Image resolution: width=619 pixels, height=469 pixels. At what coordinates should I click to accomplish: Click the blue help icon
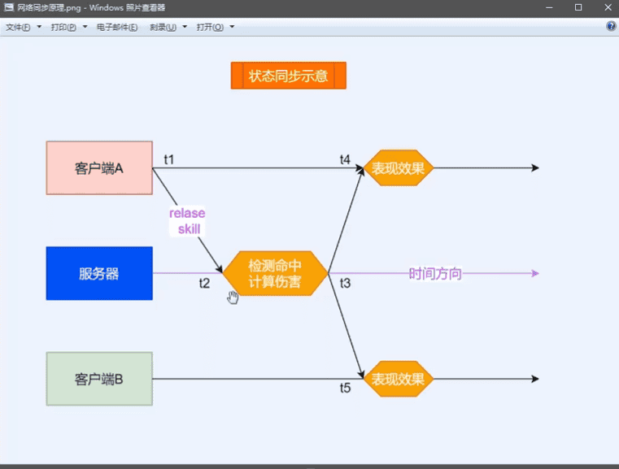611,27
